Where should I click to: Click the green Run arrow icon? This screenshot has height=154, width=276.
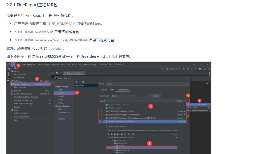coord(184,69)
